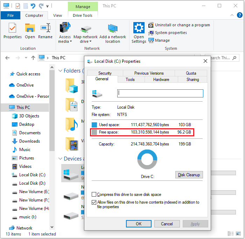The width and height of the screenshot is (245, 239).
Task: Collapse the Devices and drives section chevron
Action: 60,159
